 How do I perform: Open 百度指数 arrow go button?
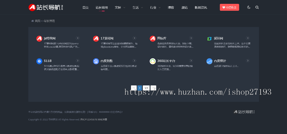pyautogui.click(x=134, y=61)
